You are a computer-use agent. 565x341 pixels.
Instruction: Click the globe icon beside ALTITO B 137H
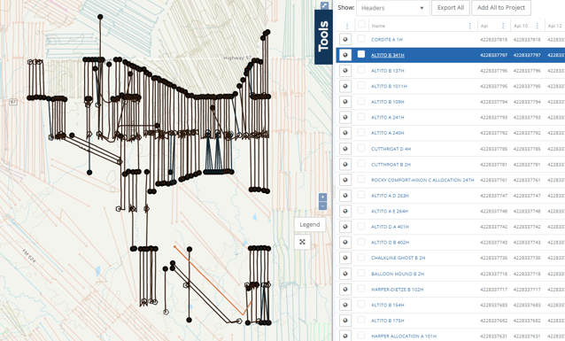tap(345, 71)
